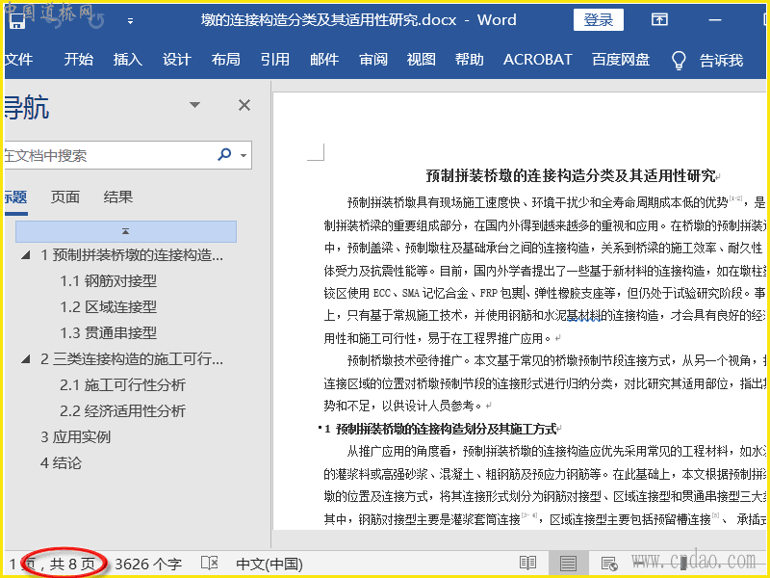Open the ACROBAT ribbon tab
770x578 pixels.
(x=538, y=60)
